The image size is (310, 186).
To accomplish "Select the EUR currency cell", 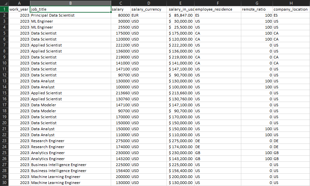I will (149, 15).
